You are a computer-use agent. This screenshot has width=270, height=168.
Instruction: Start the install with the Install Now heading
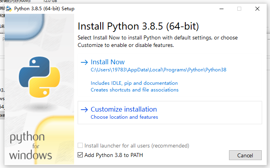(x=108, y=62)
